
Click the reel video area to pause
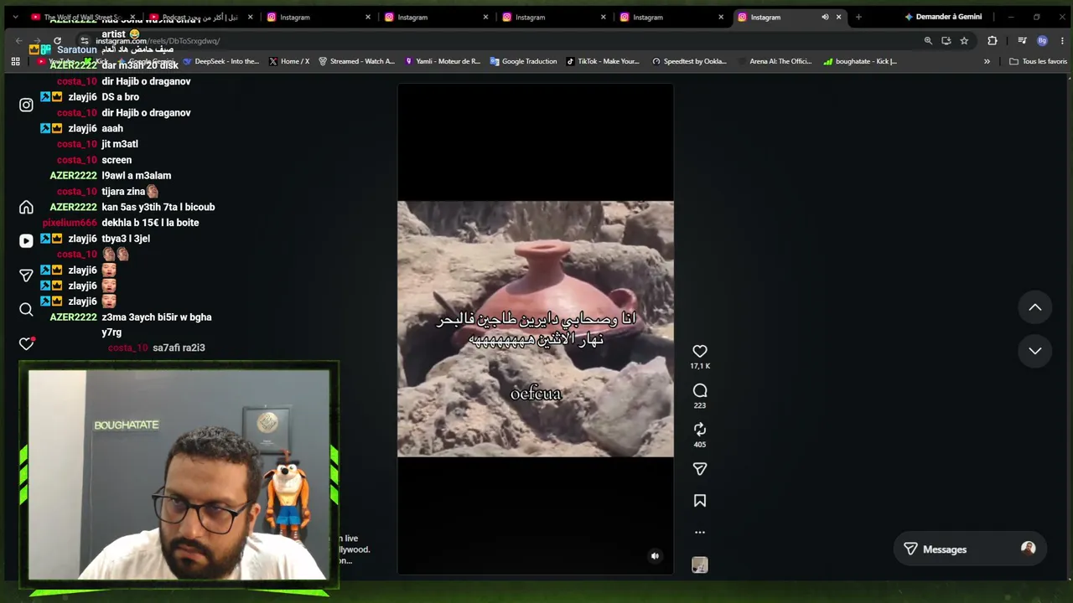point(536,328)
